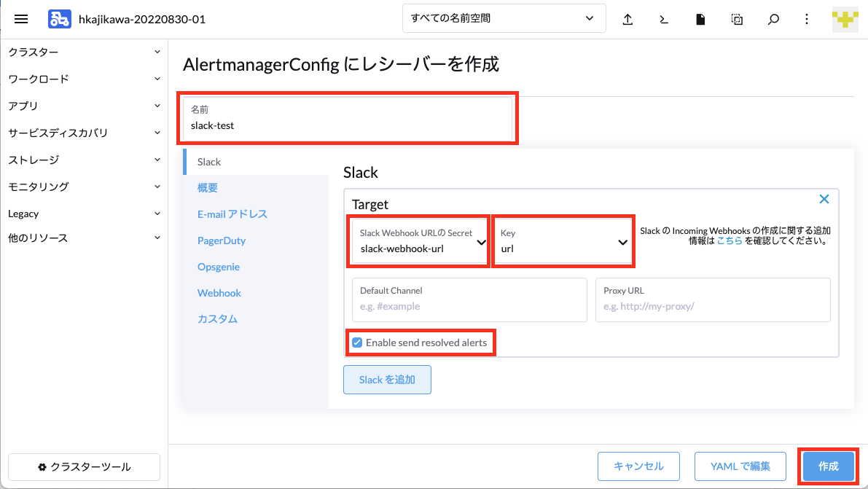This screenshot has height=489, width=868.
Task: Expand the モニタリング sidebar section
Action: pos(84,187)
